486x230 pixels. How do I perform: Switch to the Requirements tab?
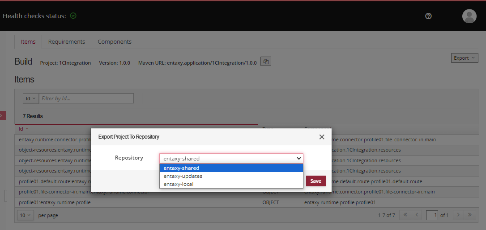66,41
